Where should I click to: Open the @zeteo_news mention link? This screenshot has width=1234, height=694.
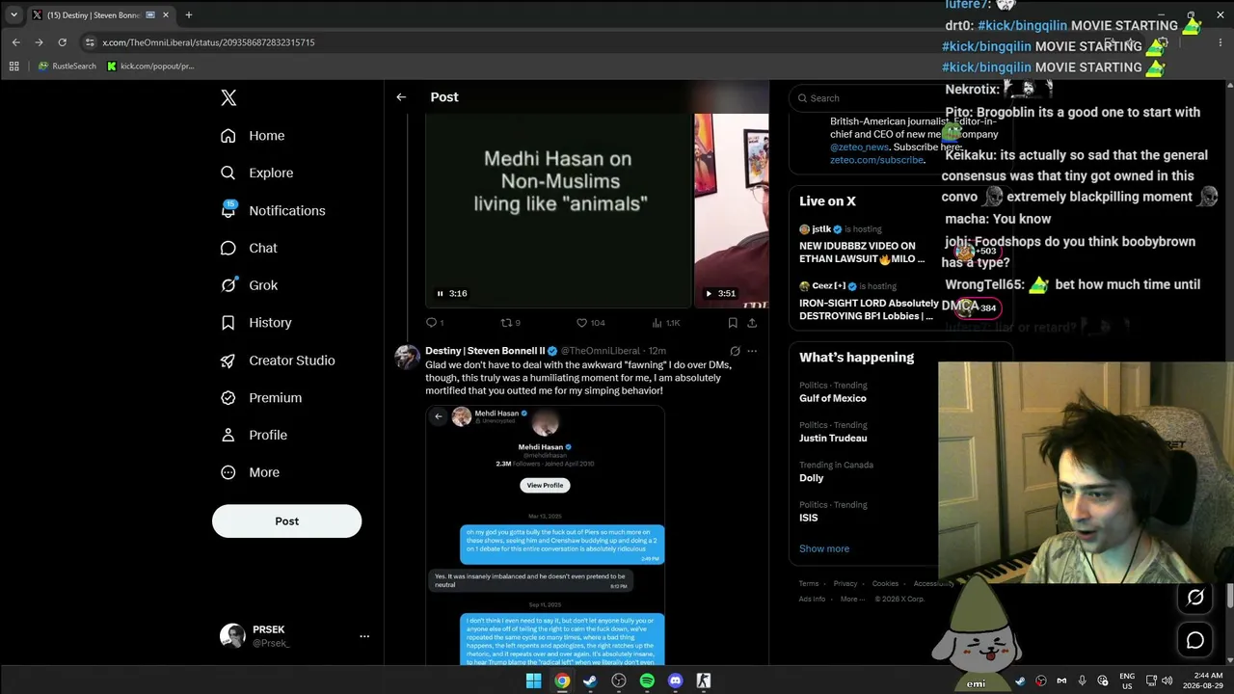(x=859, y=147)
